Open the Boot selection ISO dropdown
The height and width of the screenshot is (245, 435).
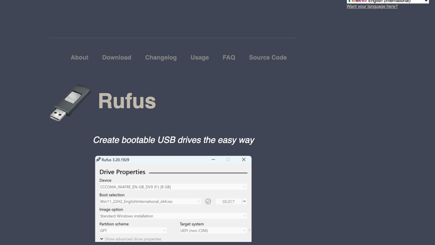[x=150, y=201]
